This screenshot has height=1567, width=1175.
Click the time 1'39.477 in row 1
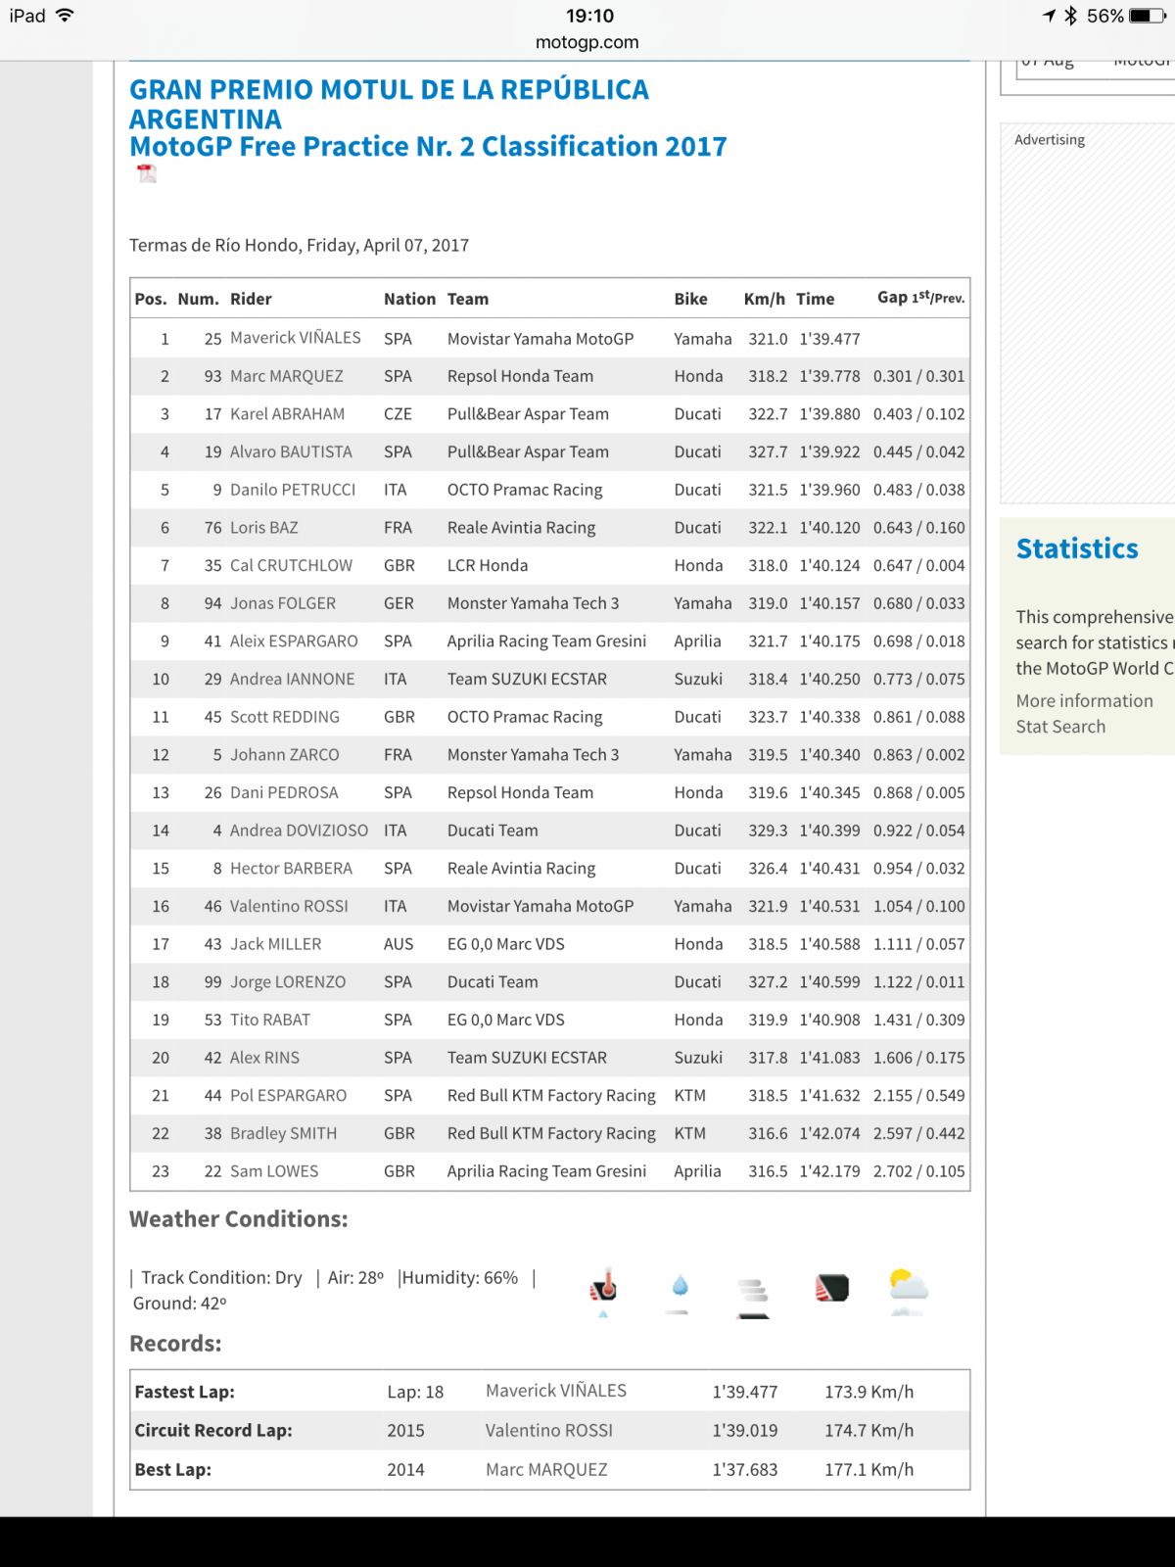pyautogui.click(x=829, y=339)
